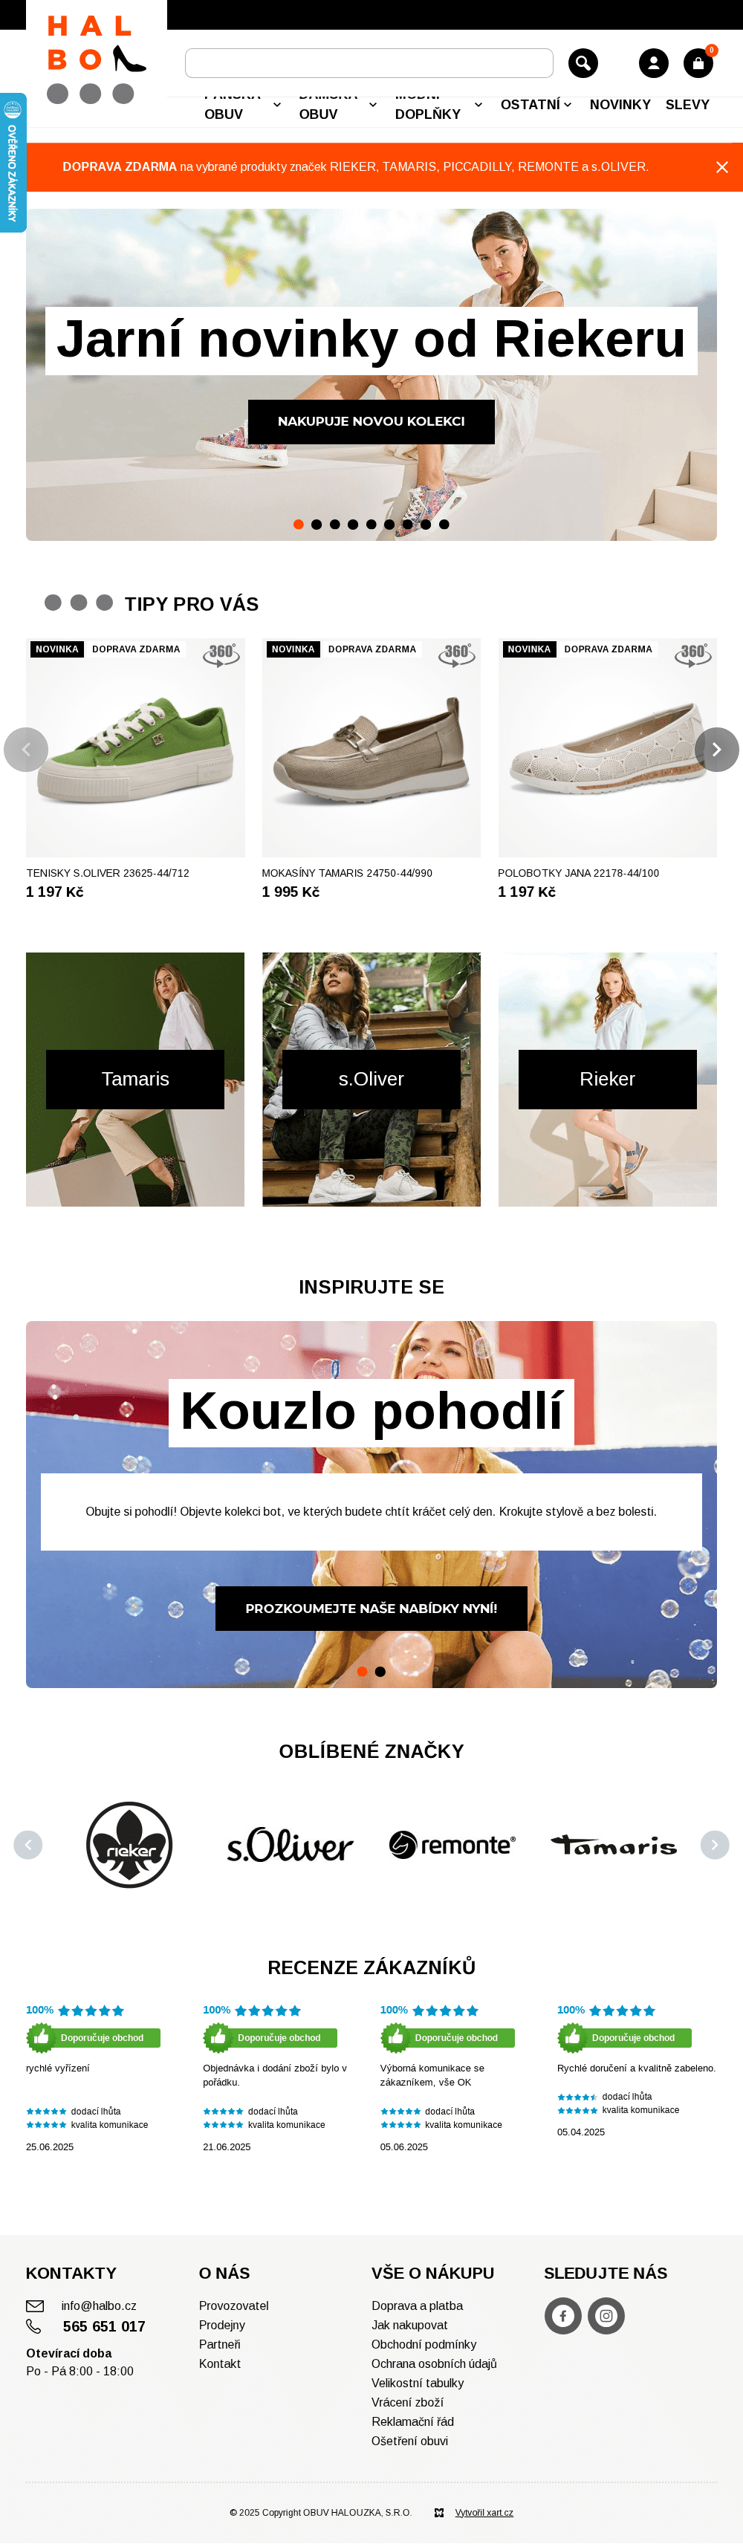The width and height of the screenshot is (743, 2544).
Task: Select second dot of hero slider
Action: click(x=317, y=525)
